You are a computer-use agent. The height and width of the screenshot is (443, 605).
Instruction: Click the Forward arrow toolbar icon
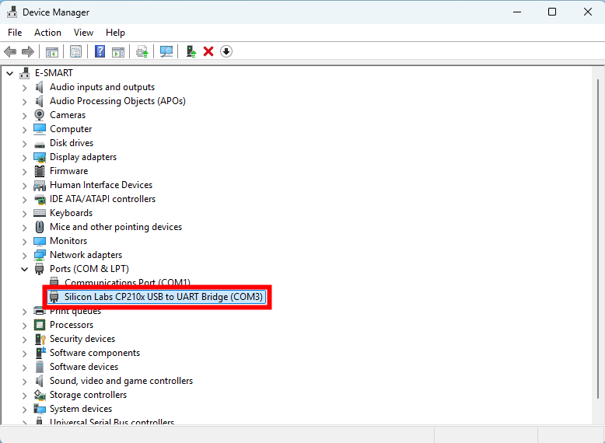(x=28, y=51)
